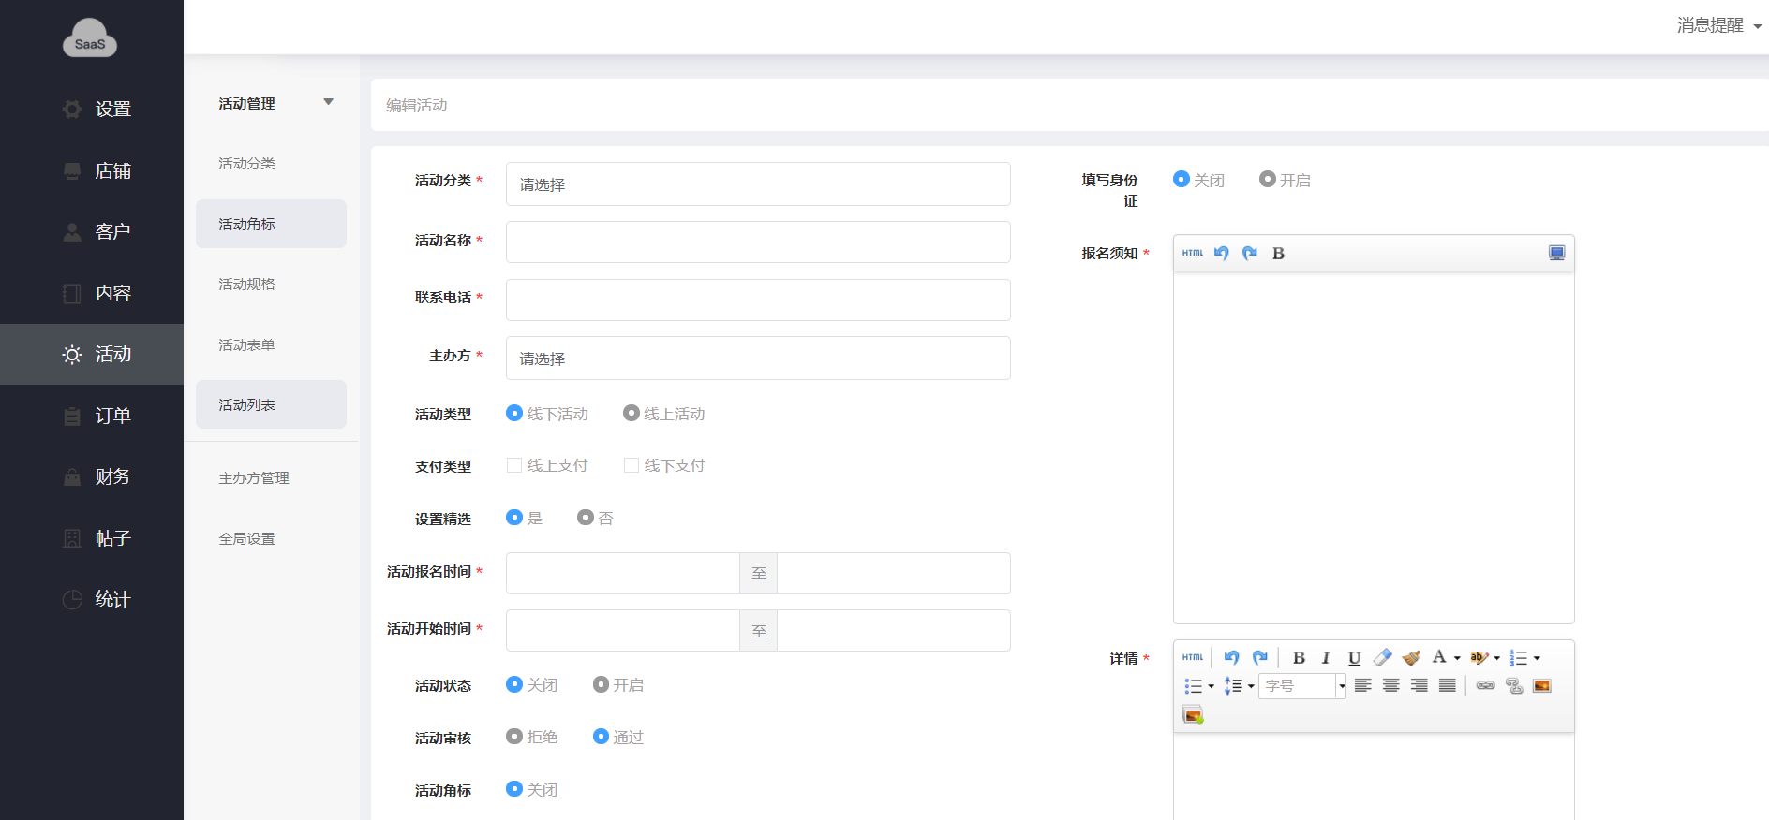This screenshot has height=820, width=1769.
Task: Open the 活动分类 select dropdown
Action: (x=758, y=184)
